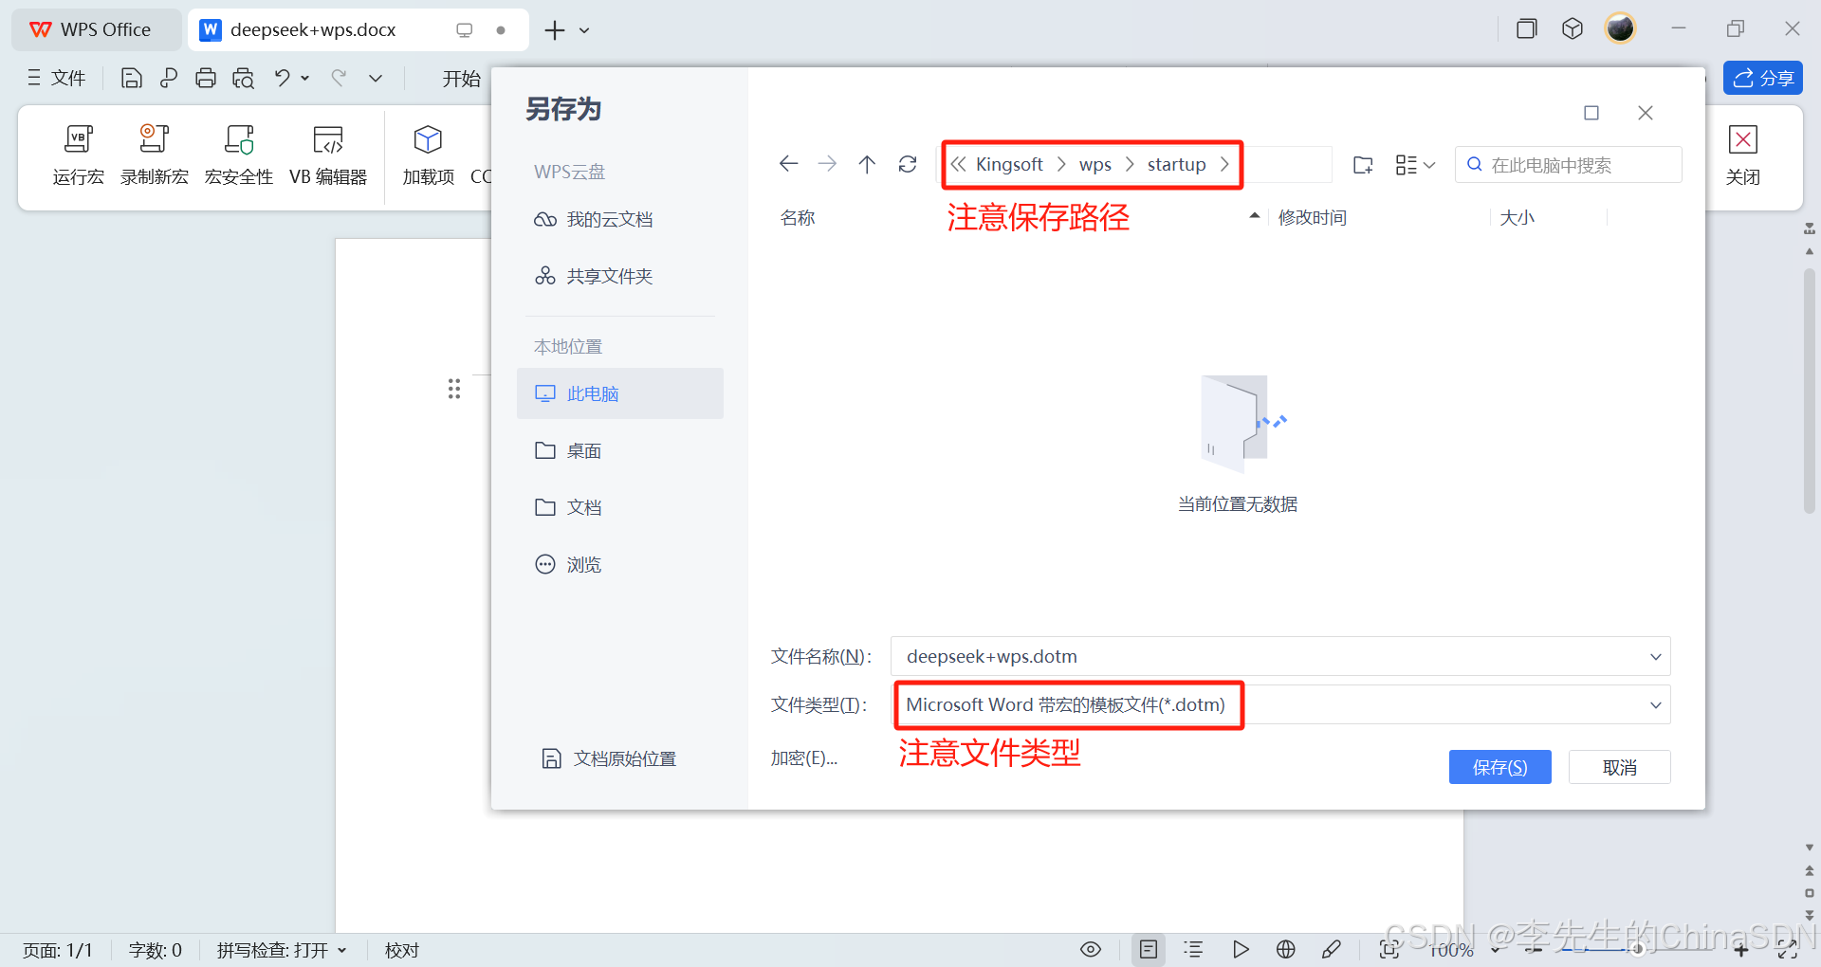Open dropdown next to new tab button
The image size is (1821, 967).
click(x=584, y=30)
